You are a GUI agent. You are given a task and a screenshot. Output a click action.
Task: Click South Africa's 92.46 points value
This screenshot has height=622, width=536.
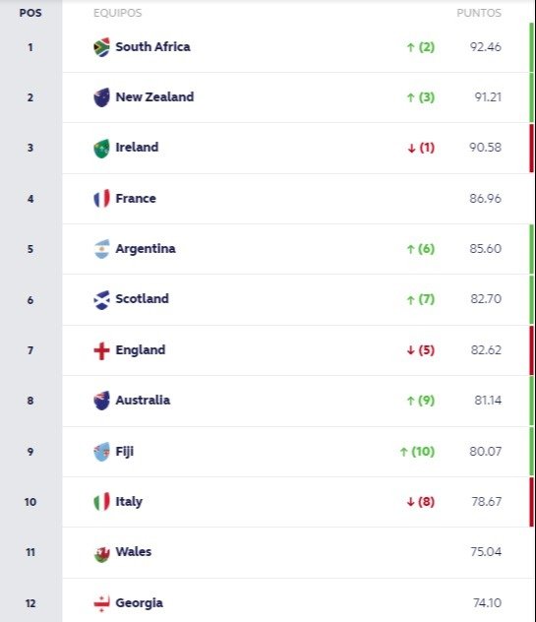pyautogui.click(x=486, y=47)
